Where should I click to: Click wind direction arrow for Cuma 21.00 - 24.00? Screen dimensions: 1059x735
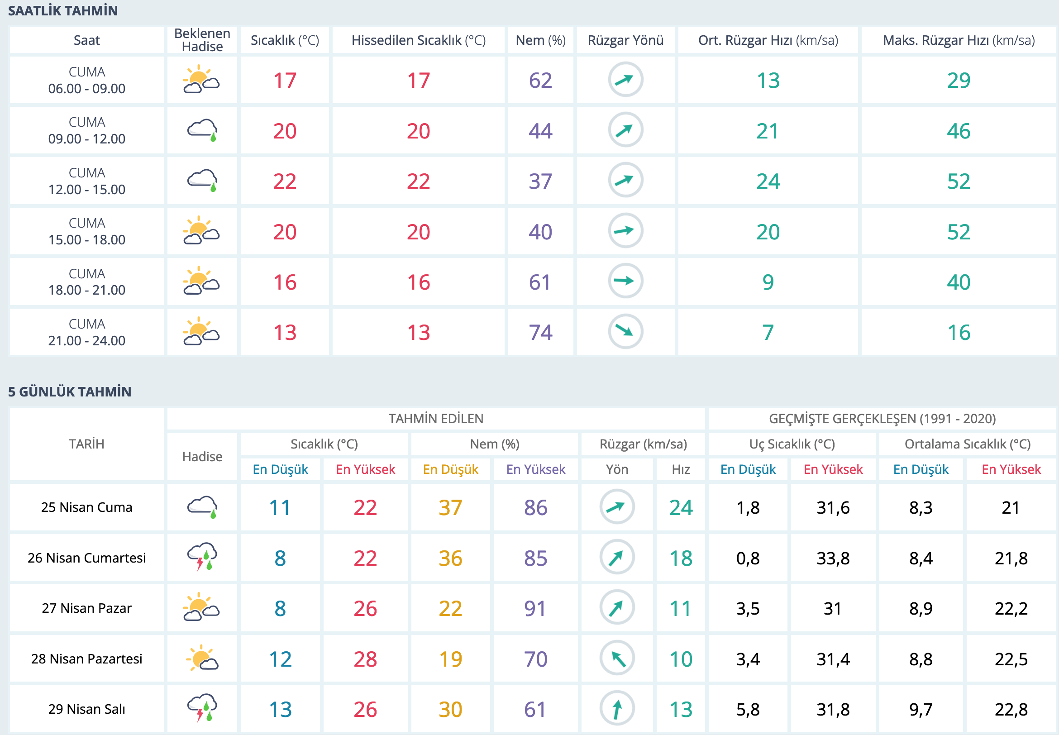(625, 332)
